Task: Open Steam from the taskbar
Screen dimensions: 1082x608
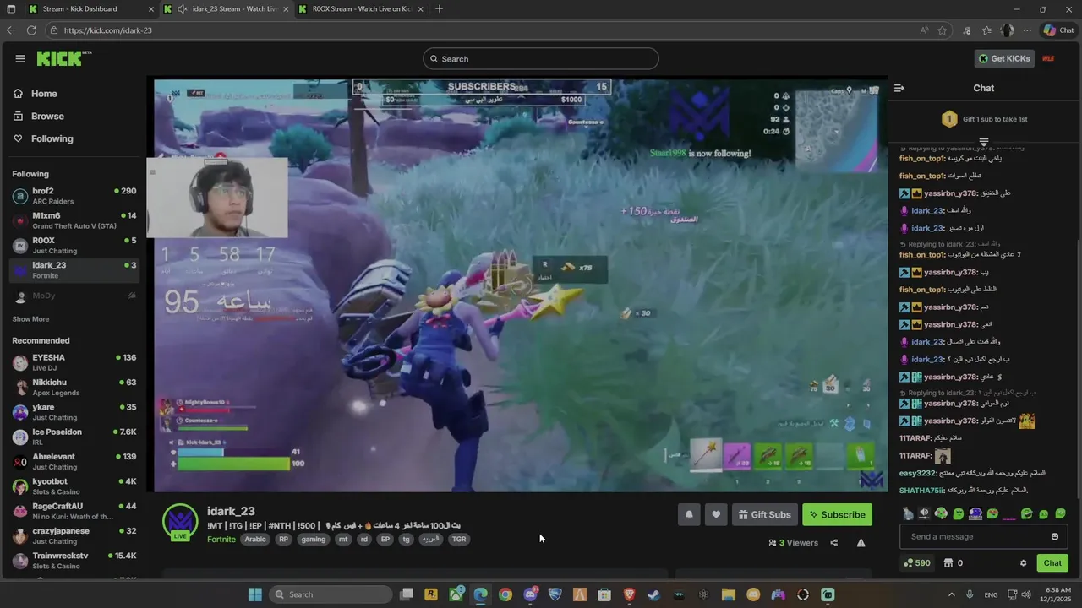Action: (x=653, y=594)
